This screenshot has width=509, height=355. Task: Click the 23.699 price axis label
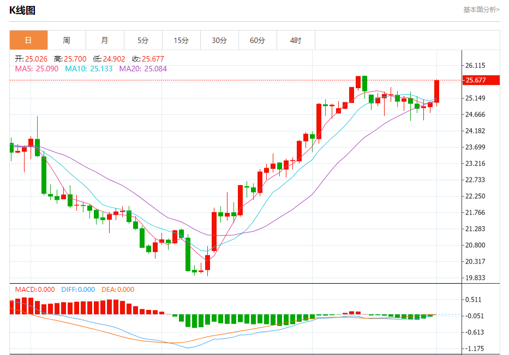tap(475, 147)
